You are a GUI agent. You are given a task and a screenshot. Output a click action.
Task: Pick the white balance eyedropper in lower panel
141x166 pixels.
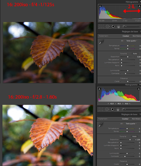[101, 125]
